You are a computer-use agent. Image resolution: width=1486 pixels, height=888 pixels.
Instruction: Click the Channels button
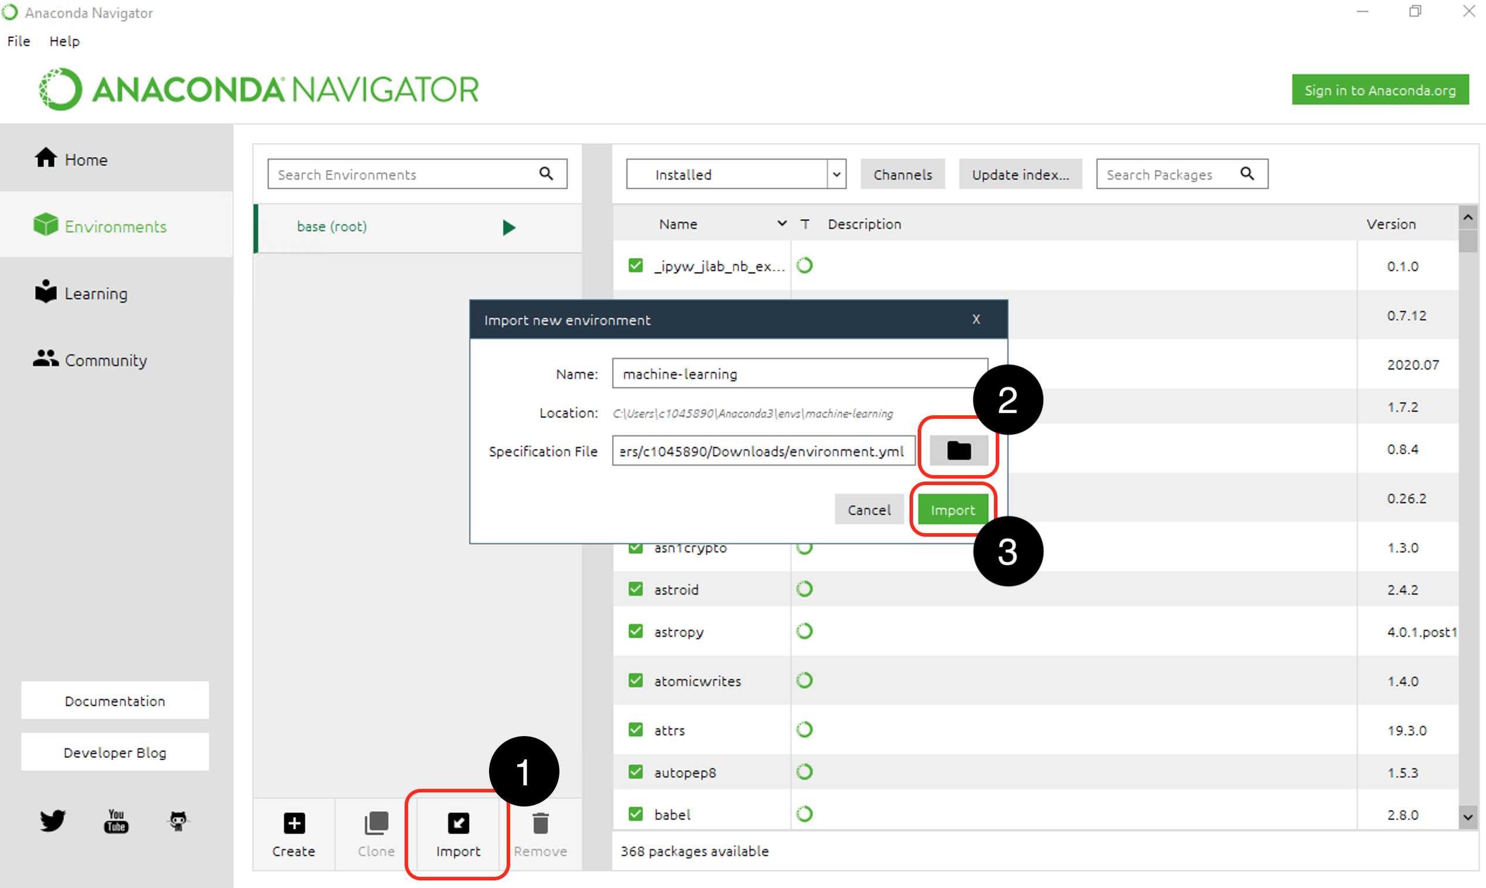[902, 174]
